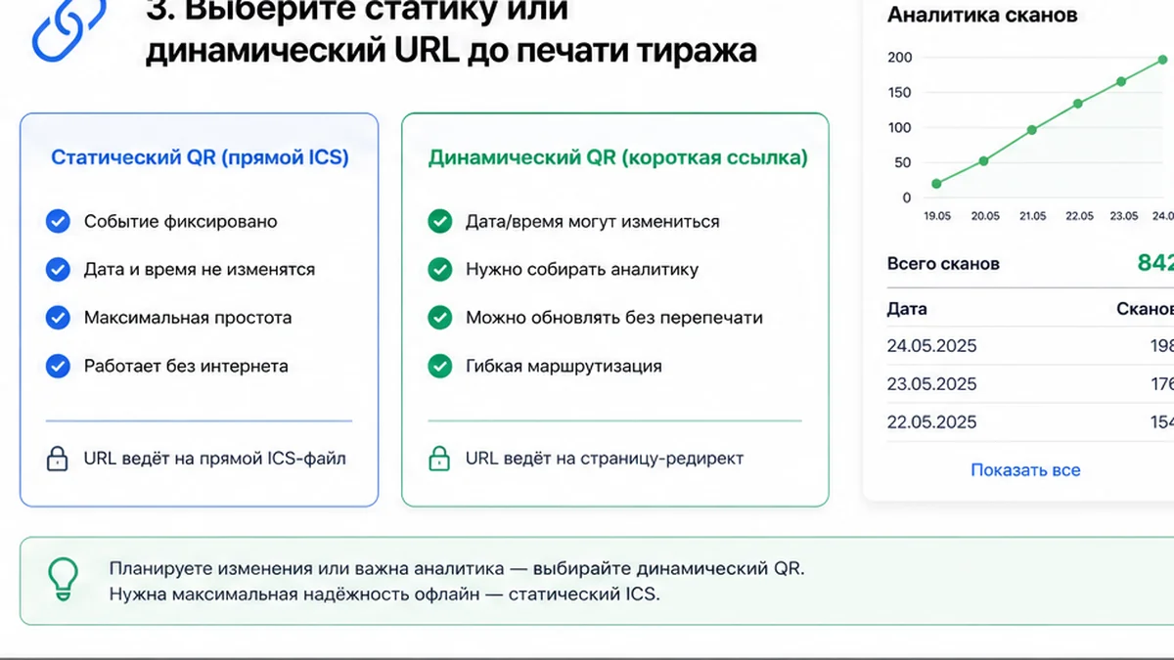Click the 'Аналитика сканов' panel heading
Screen dimensions: 1174x660
click(x=982, y=15)
